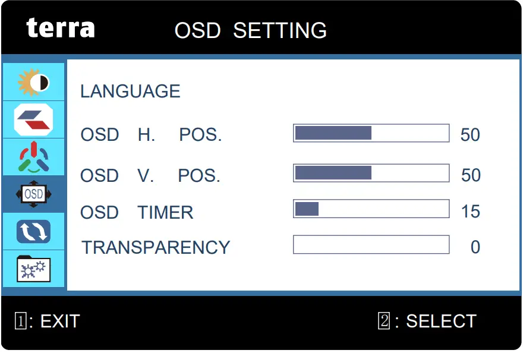Select the OSD H. POS. entry
Viewport: 523px width, 353px height.
[151, 135]
